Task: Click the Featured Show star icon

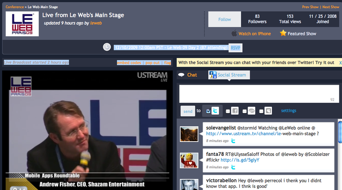Action: pos(283,33)
